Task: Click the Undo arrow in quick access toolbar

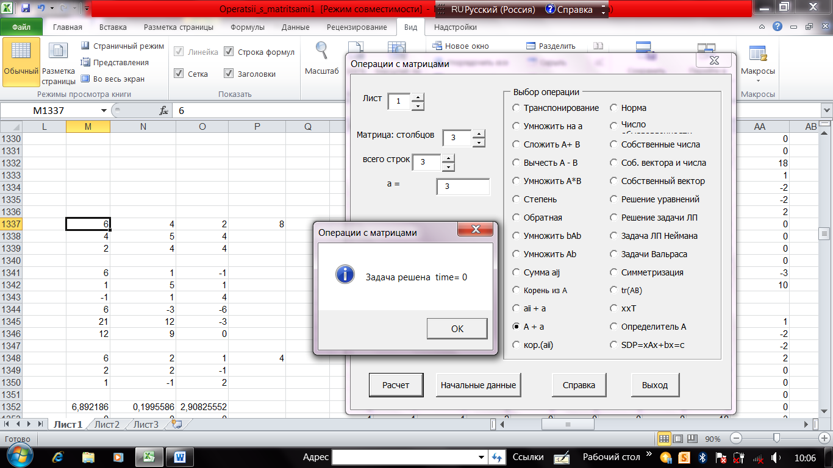Action: coord(41,9)
